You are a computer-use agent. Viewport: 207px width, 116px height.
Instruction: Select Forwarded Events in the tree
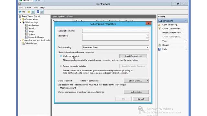pos(36,37)
